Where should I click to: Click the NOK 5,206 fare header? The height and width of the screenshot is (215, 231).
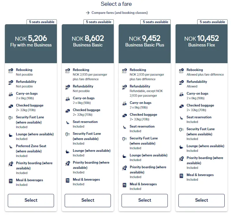click(x=31, y=41)
